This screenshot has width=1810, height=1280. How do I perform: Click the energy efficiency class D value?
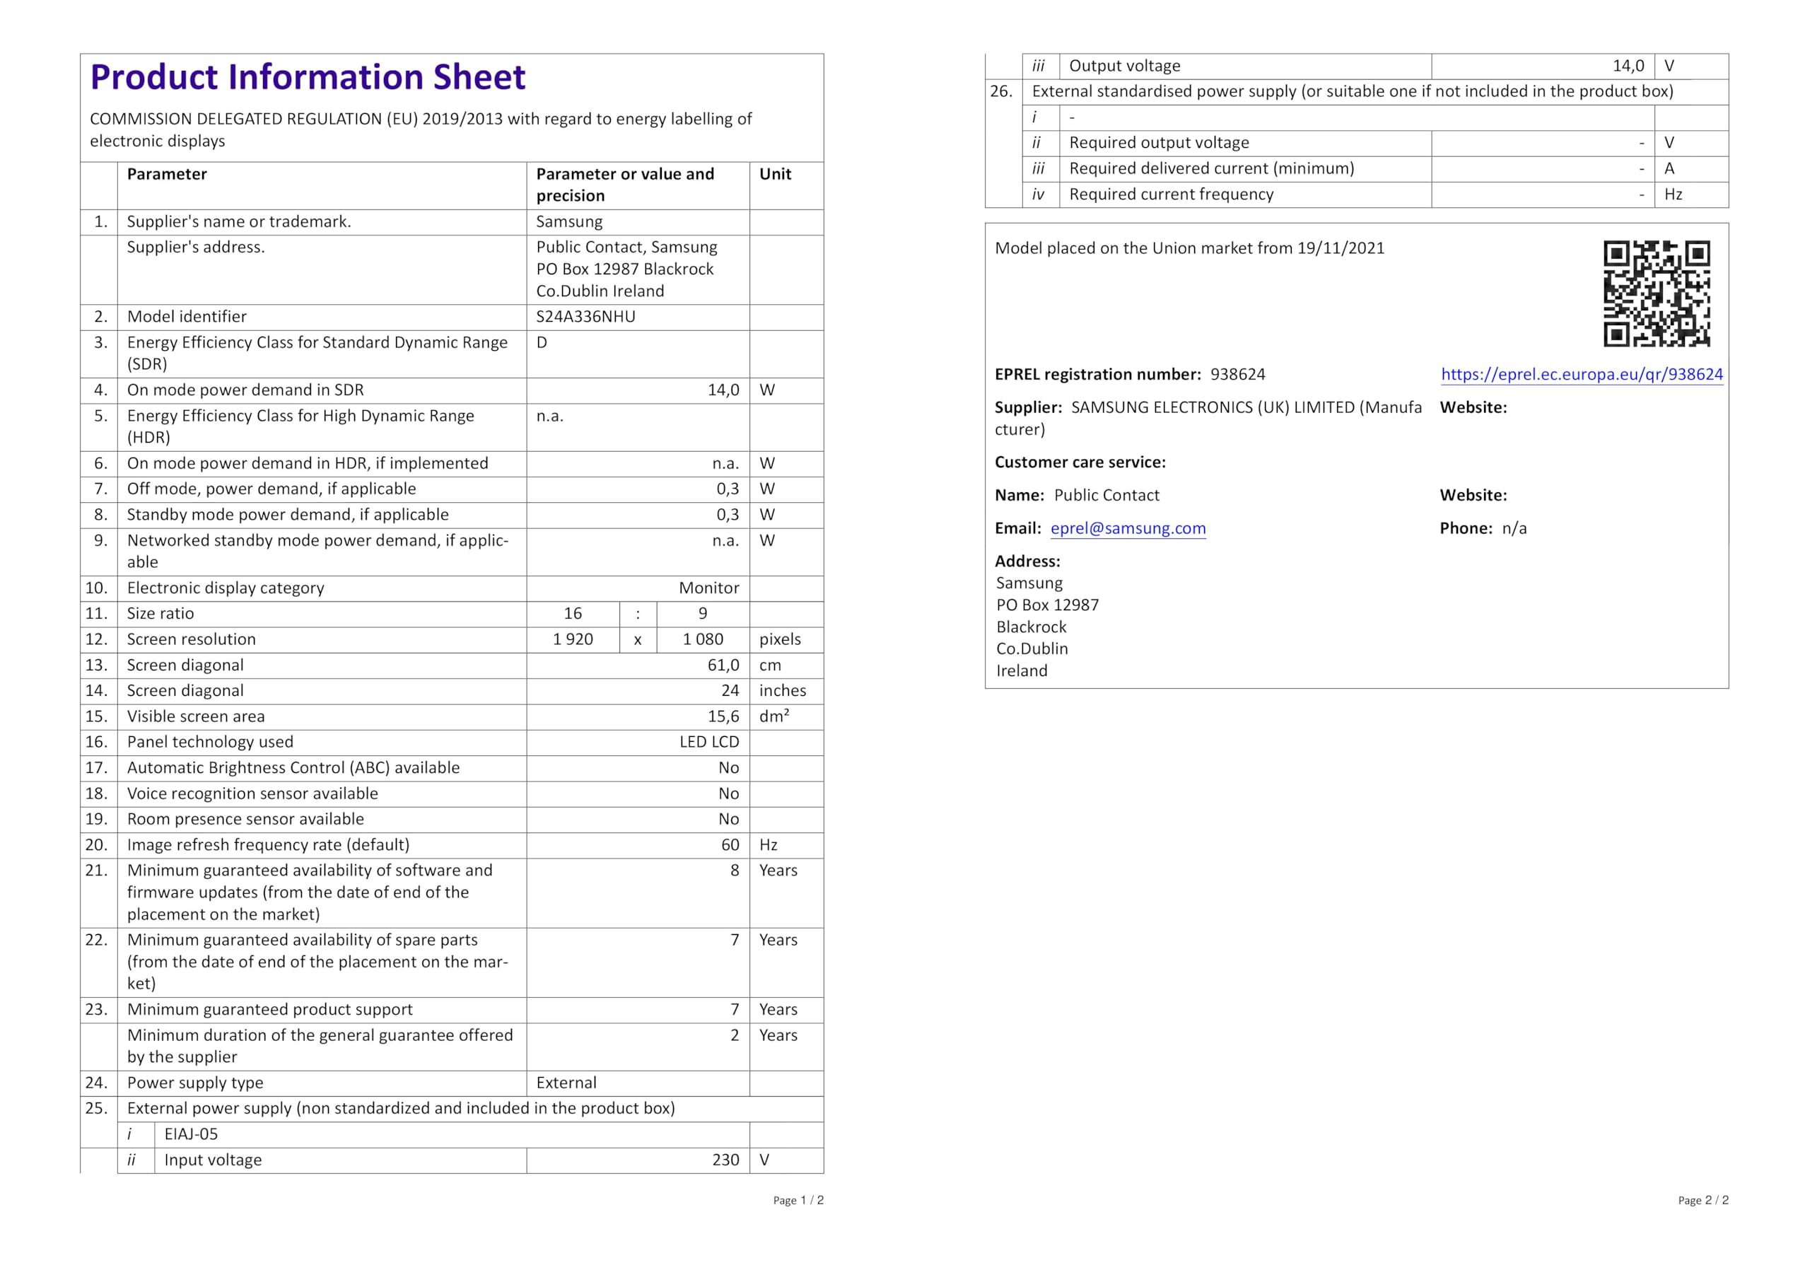(542, 343)
